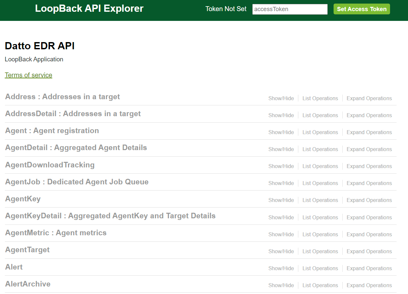List Operations for AgentTarget
Viewport: 408px width, 294px height.
(x=320, y=251)
